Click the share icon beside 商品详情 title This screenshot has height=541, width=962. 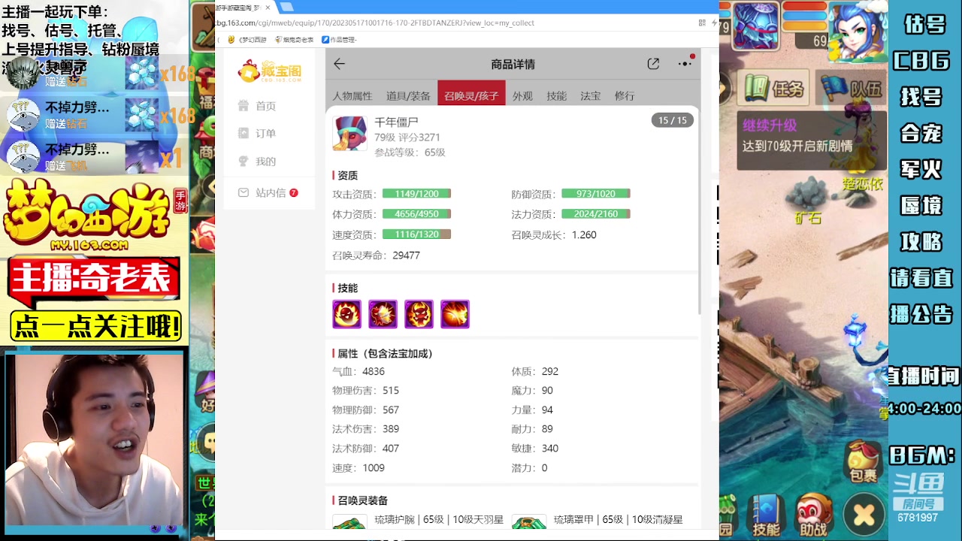coord(653,64)
